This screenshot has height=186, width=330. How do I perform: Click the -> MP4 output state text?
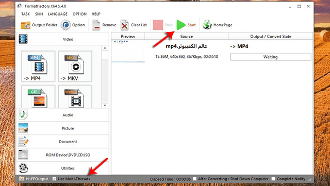pyautogui.click(x=239, y=47)
